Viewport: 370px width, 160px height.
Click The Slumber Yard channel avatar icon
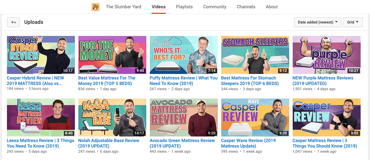tap(95, 7)
